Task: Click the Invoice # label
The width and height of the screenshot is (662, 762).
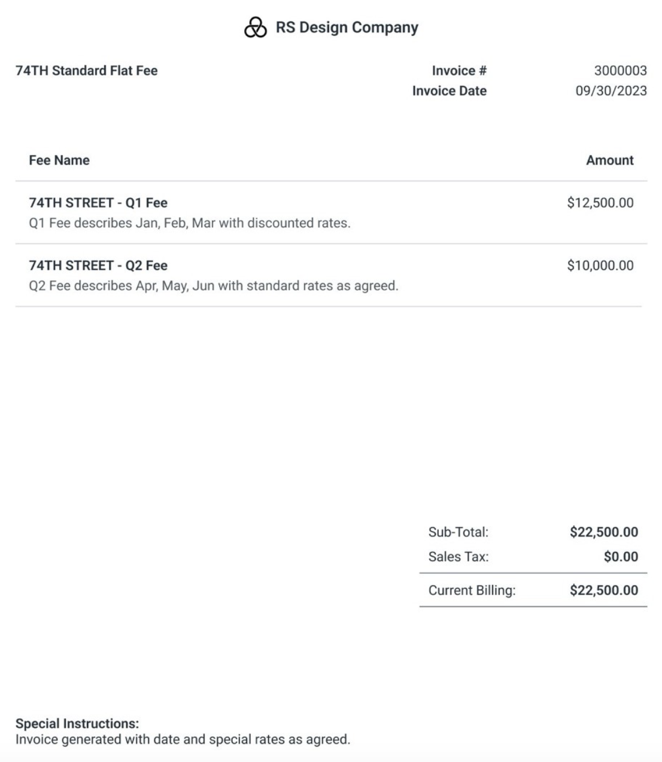Action: (459, 71)
